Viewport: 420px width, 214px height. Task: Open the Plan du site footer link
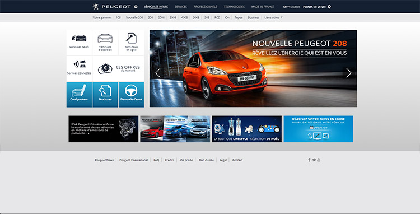[x=206, y=160]
